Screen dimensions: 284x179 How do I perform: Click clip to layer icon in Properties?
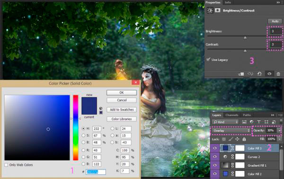pyautogui.click(x=241, y=74)
